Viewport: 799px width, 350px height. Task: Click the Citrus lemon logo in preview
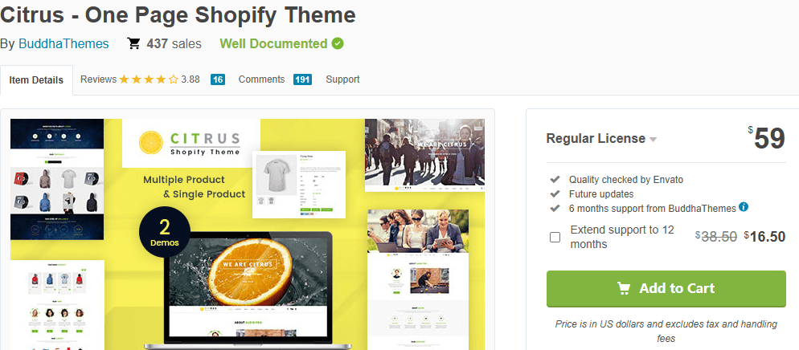coord(151,143)
